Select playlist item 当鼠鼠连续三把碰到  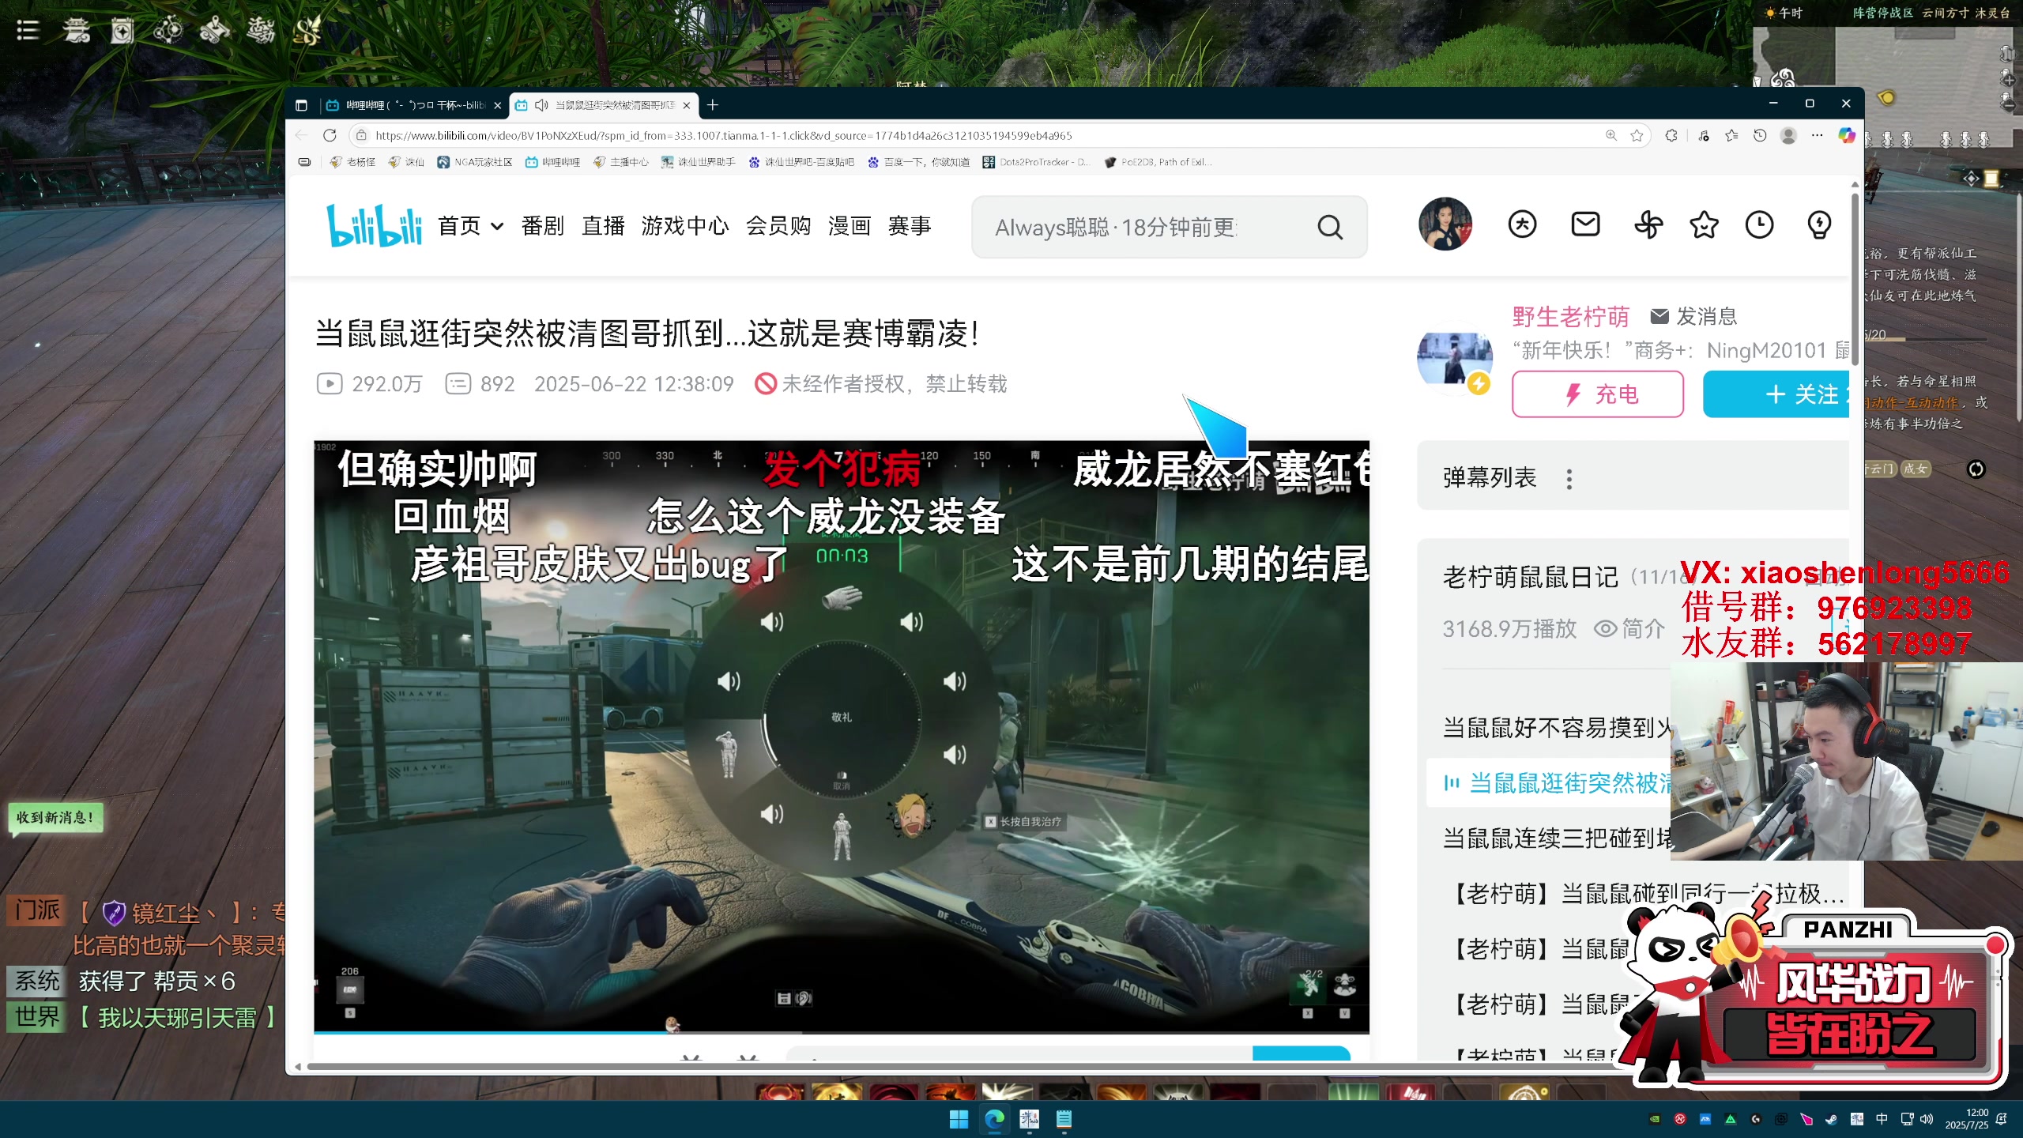coord(1557,838)
